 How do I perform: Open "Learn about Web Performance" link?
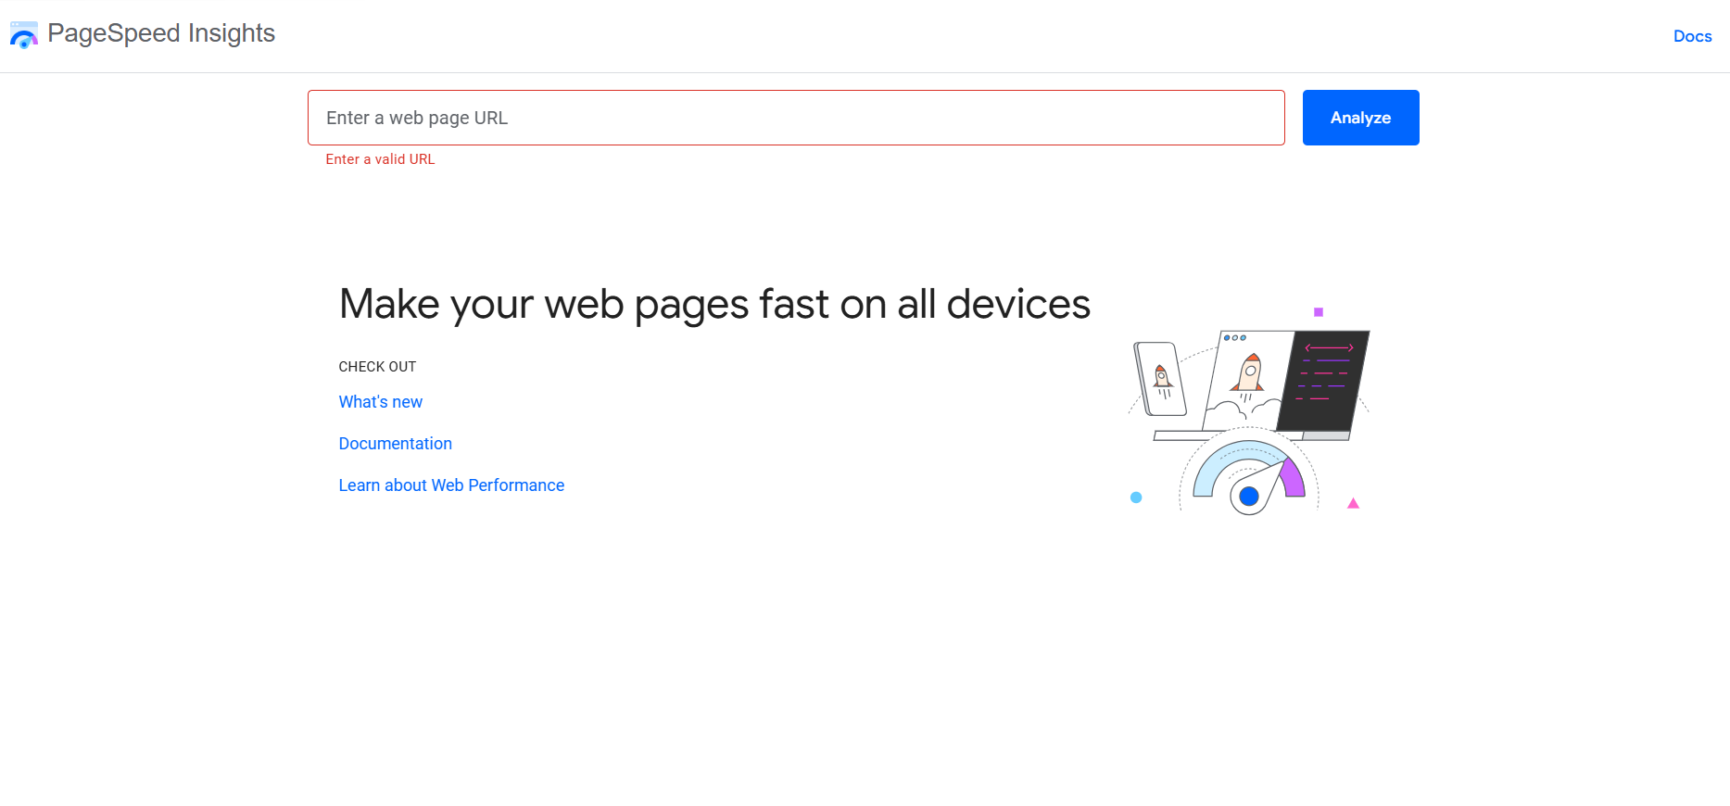[451, 485]
